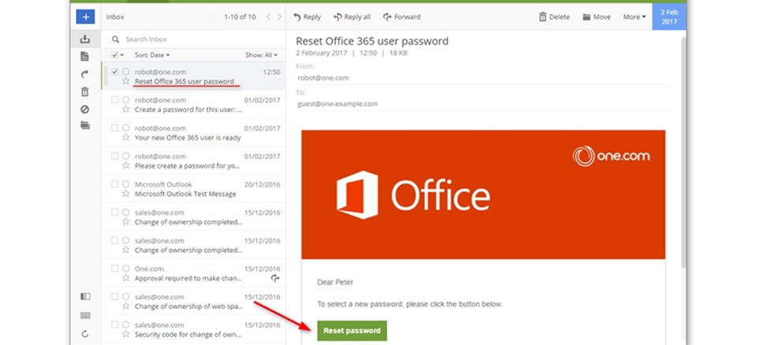Open the Trash bin icon in sidebar
Screen dimensions: 757x345
(85, 91)
